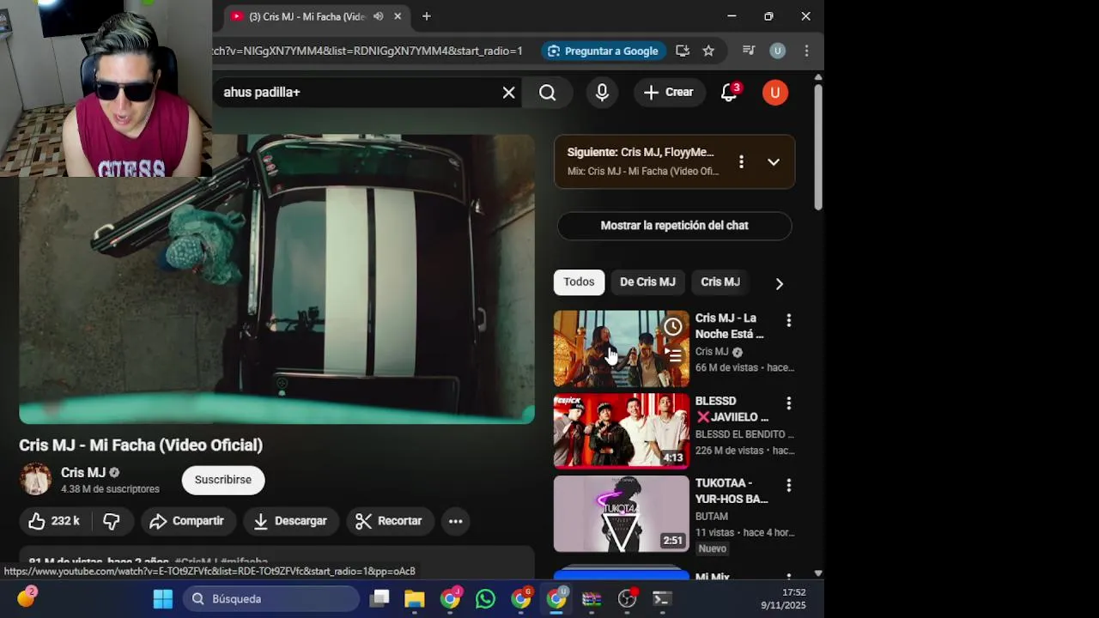Open WinRAR from the taskbar

click(x=592, y=599)
